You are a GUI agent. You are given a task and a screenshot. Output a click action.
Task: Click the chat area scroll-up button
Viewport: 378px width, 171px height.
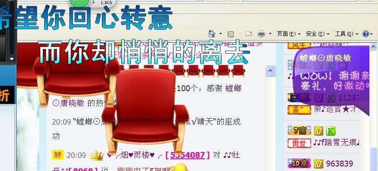(270, 71)
